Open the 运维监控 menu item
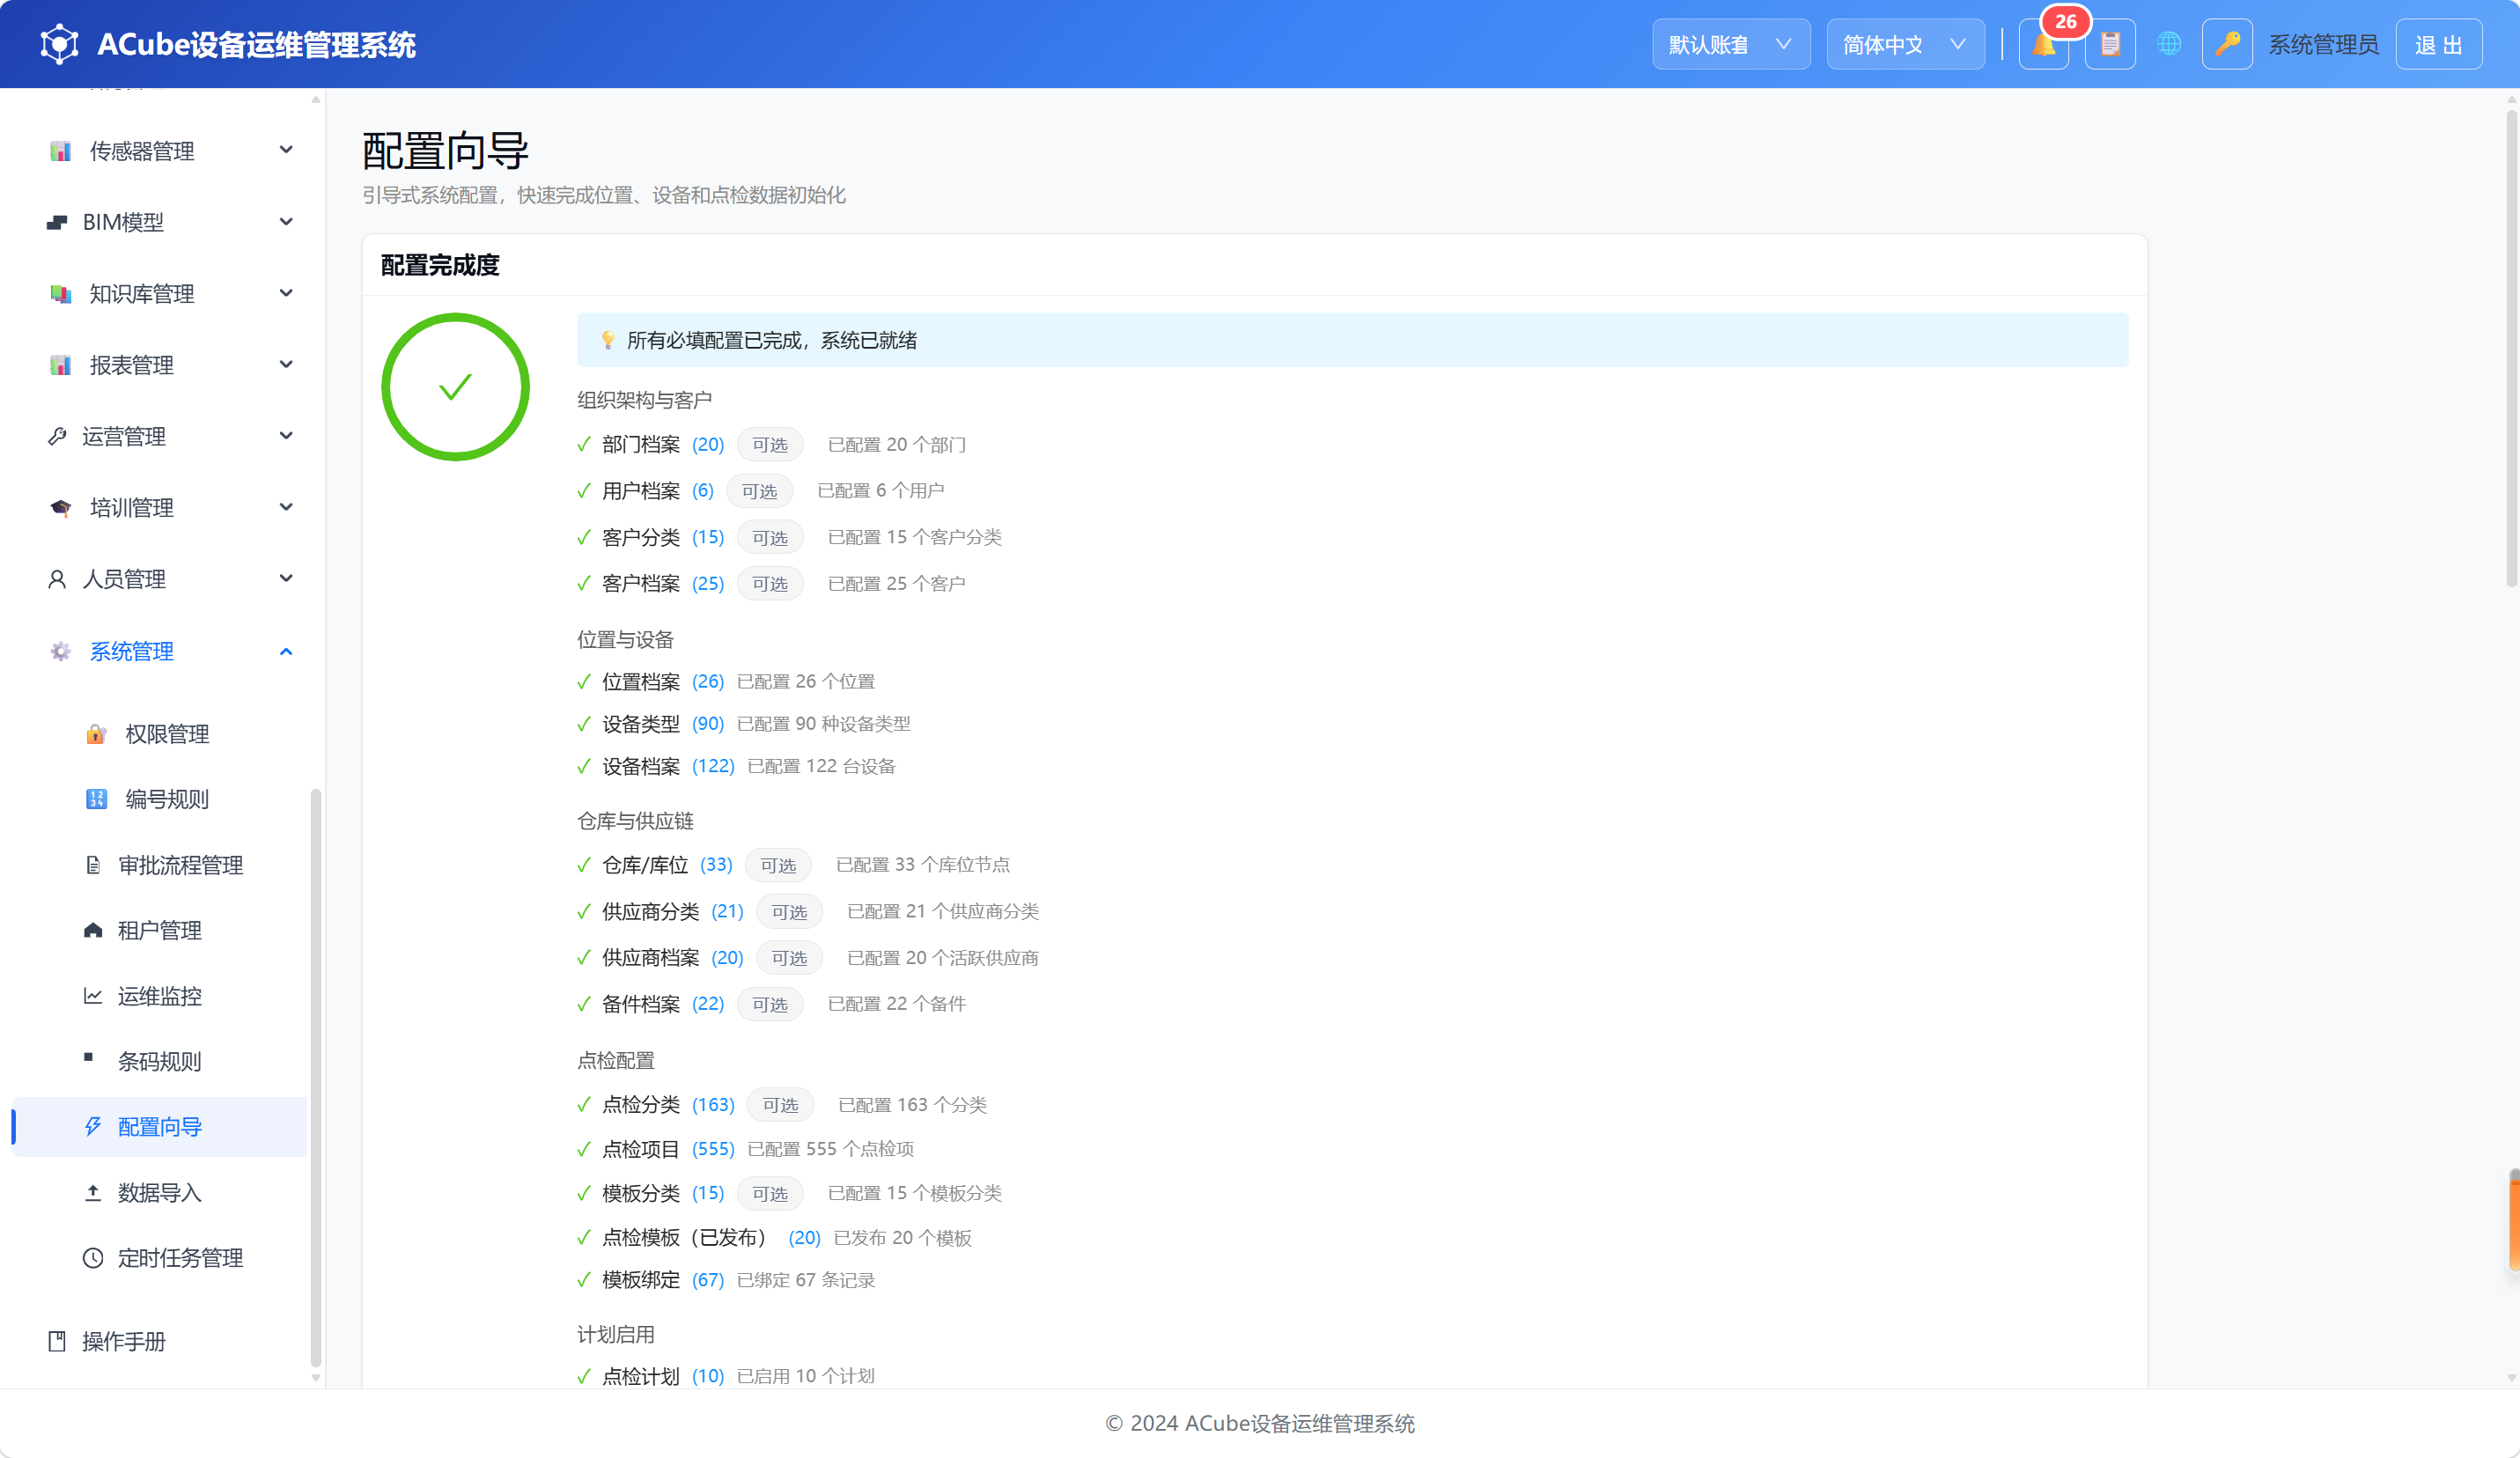Image resolution: width=2520 pixels, height=1458 pixels. point(160,996)
